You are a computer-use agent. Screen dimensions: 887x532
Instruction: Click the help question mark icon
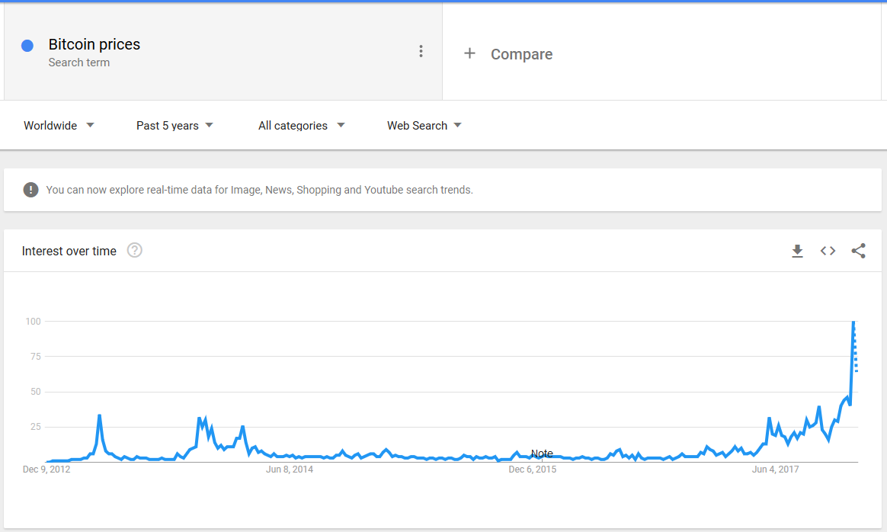pos(135,250)
